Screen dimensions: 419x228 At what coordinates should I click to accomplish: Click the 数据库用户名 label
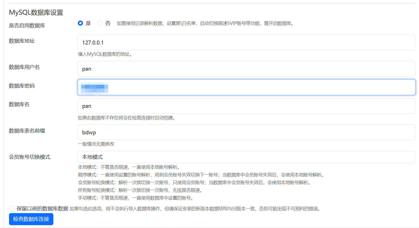24,67
